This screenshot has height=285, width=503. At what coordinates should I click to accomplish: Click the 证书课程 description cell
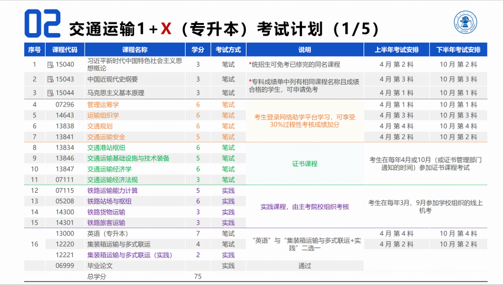(304, 164)
